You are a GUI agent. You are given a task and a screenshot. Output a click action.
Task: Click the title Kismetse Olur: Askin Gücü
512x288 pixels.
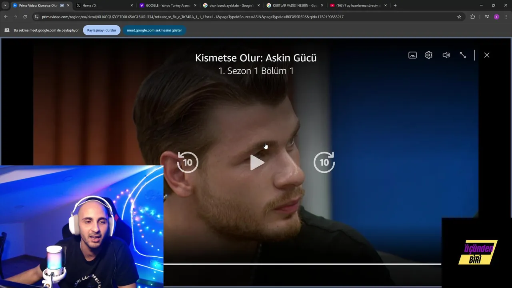256,58
